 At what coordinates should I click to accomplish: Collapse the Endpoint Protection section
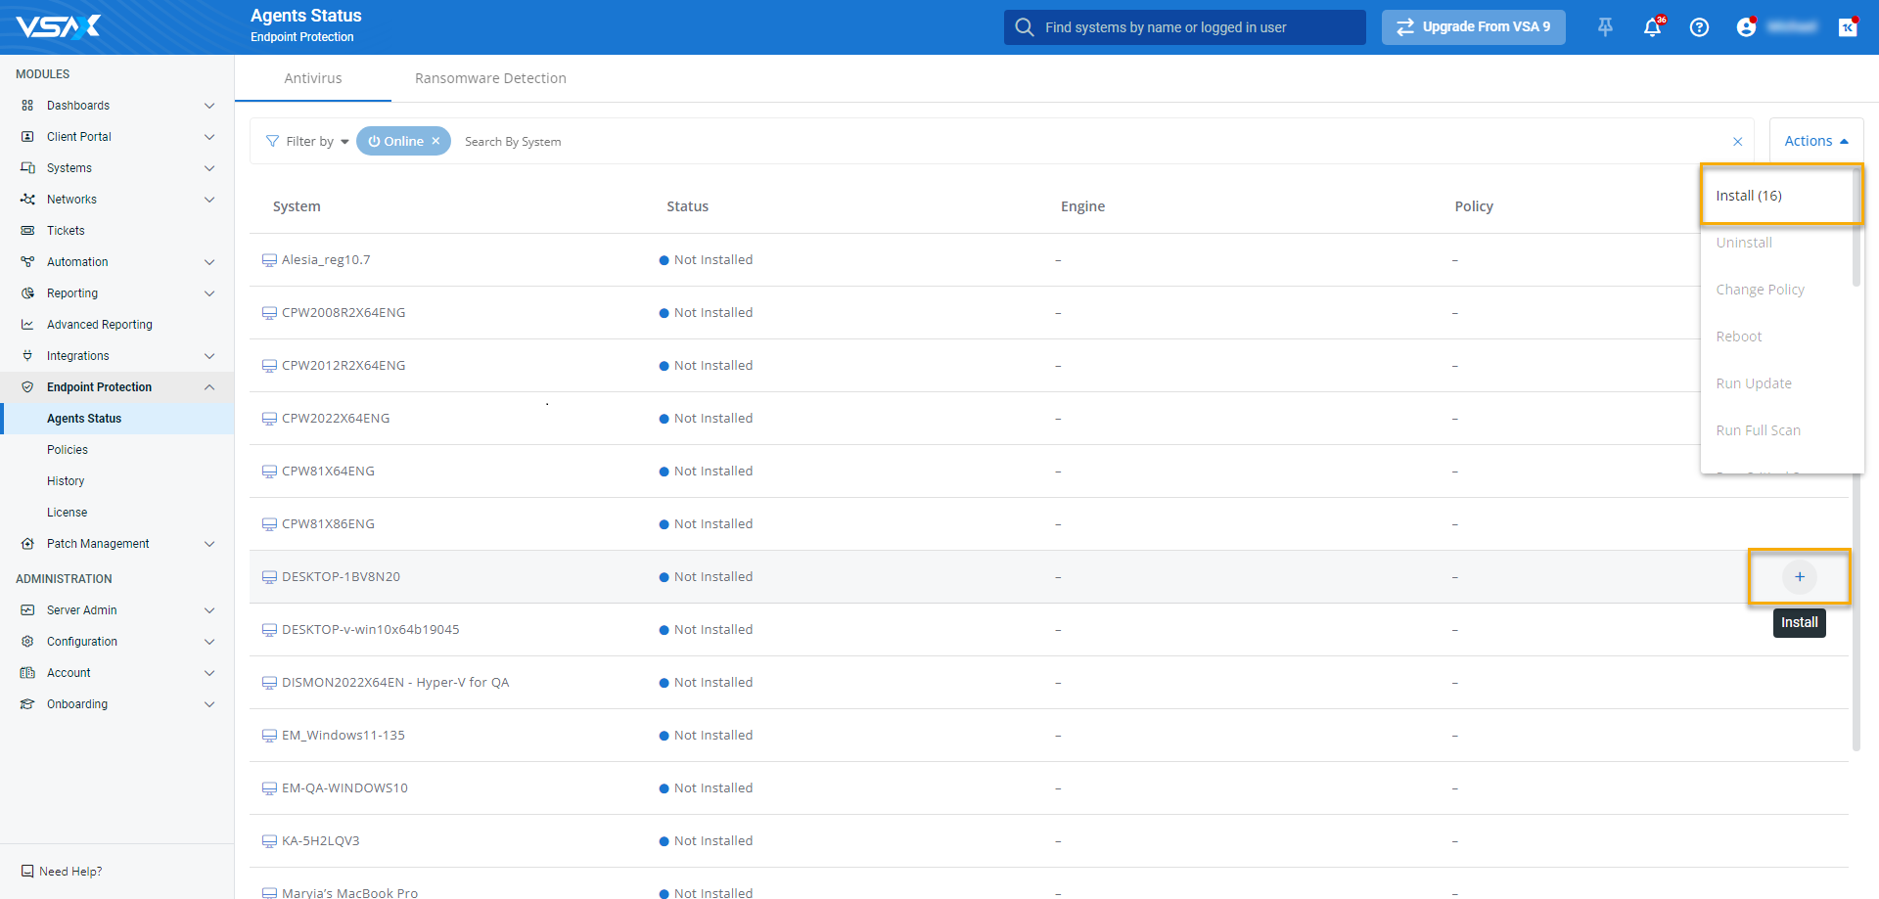[x=209, y=387]
